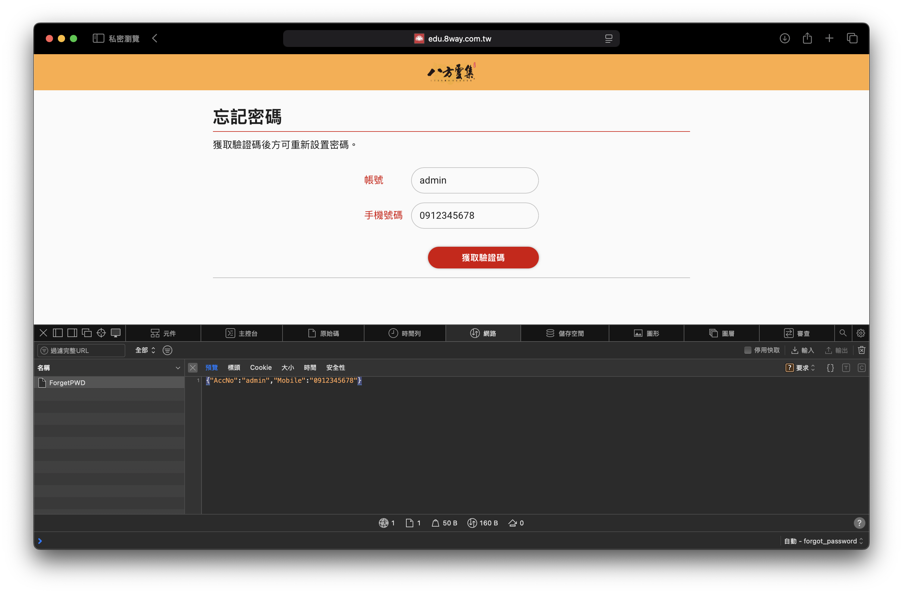Click the 獲取驗證碼 button
This screenshot has height=594, width=903.
[483, 257]
